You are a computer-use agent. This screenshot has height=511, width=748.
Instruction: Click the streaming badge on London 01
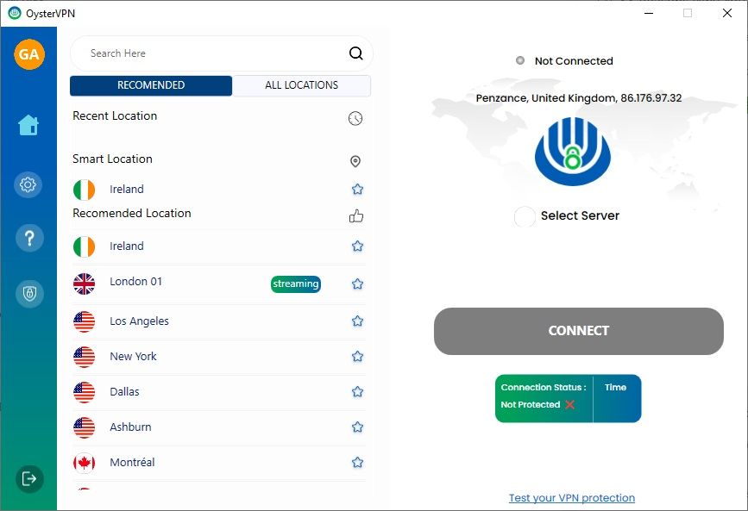tap(296, 284)
